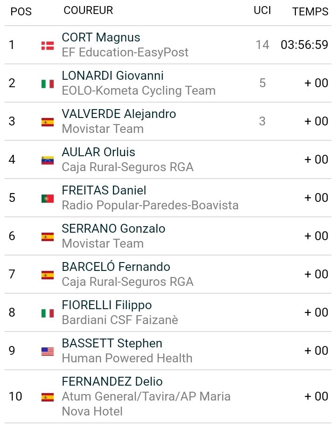The width and height of the screenshot is (336, 429).
Task: Open VALVERDE Alejandro's rider page
Action: (119, 114)
